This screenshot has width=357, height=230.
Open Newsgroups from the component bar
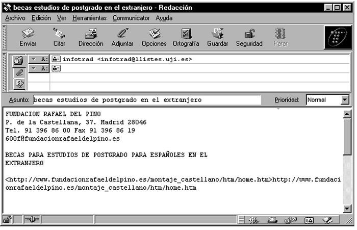pos(291,220)
